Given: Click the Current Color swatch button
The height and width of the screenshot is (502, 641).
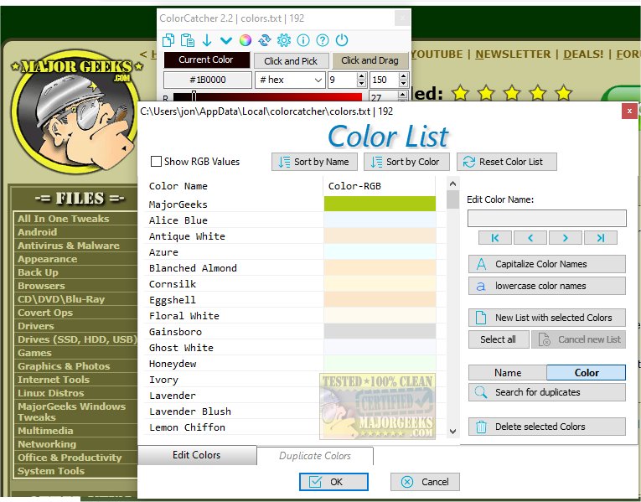Looking at the screenshot, I should click(206, 60).
